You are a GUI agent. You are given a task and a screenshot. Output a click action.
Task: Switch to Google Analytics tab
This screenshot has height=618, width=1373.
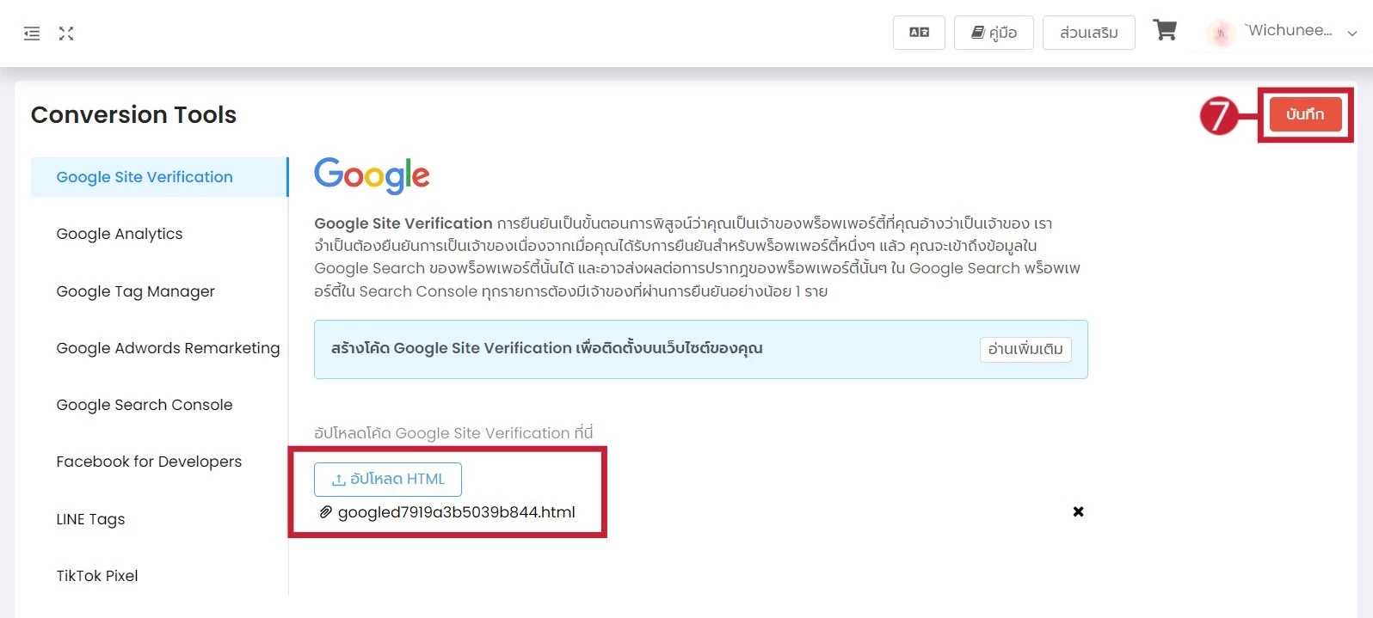point(159,234)
